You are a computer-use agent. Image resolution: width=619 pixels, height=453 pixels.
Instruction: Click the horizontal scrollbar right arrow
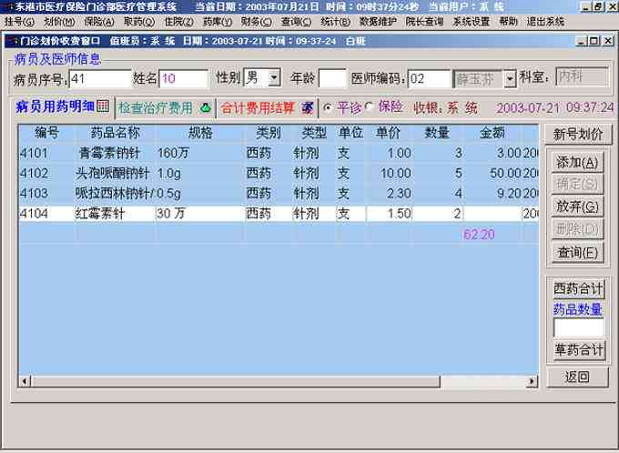click(x=532, y=381)
